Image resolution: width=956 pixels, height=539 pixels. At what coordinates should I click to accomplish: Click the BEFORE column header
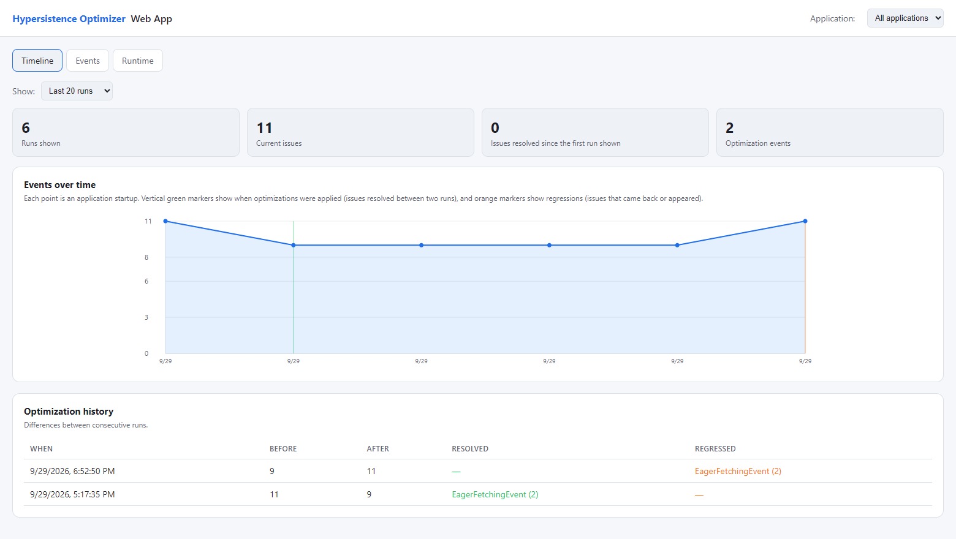[x=283, y=449]
